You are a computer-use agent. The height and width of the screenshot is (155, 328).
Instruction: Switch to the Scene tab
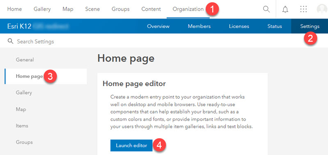[92, 9]
